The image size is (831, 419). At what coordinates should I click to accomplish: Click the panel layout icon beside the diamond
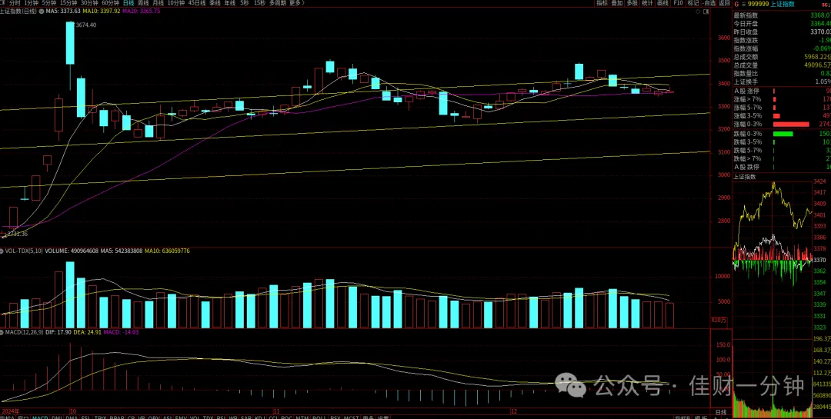coord(706,11)
